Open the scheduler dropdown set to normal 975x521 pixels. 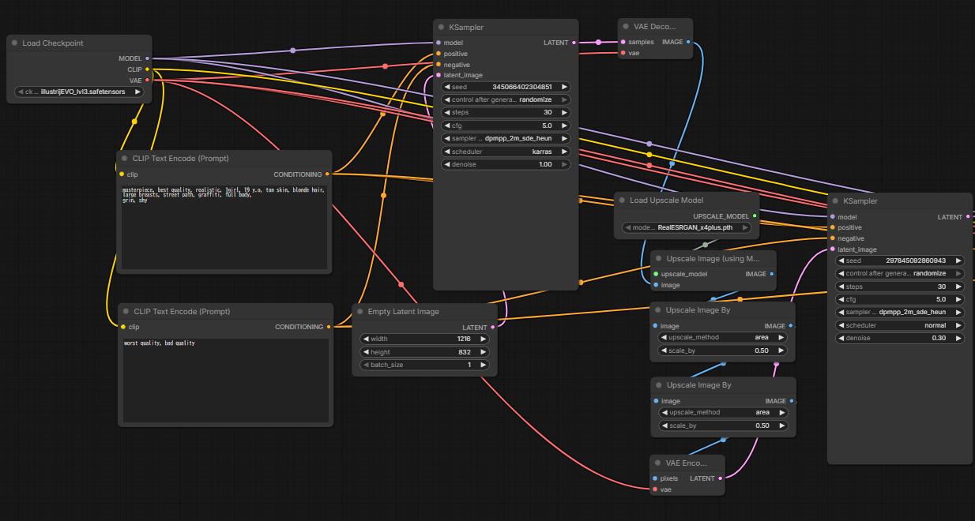[900, 325]
